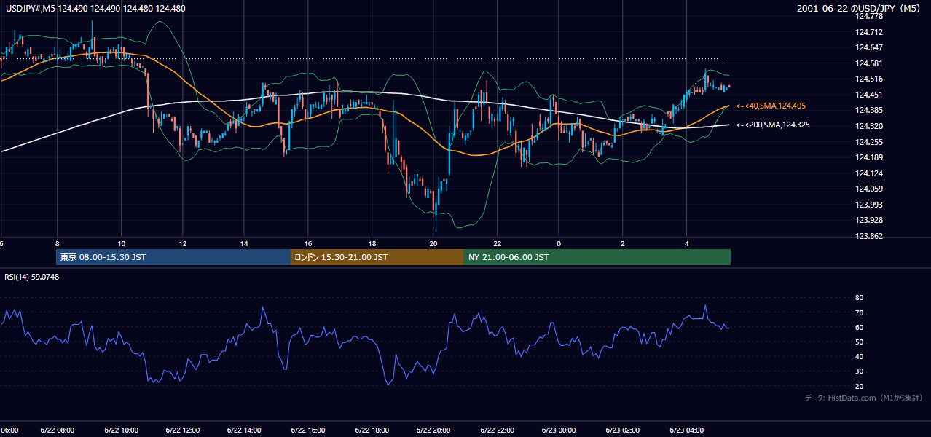931x437 pixels.
Task: Click the 6/23 02:00 time axis label
Action: point(622,430)
